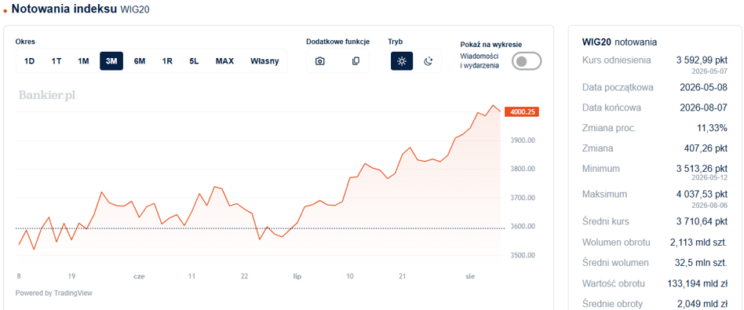Switch to light mode sun icon
Screen dimensions: 744x310
coord(402,61)
